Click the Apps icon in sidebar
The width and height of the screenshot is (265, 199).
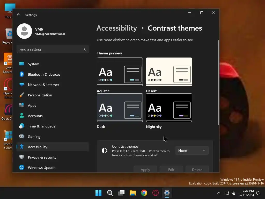(x=22, y=105)
